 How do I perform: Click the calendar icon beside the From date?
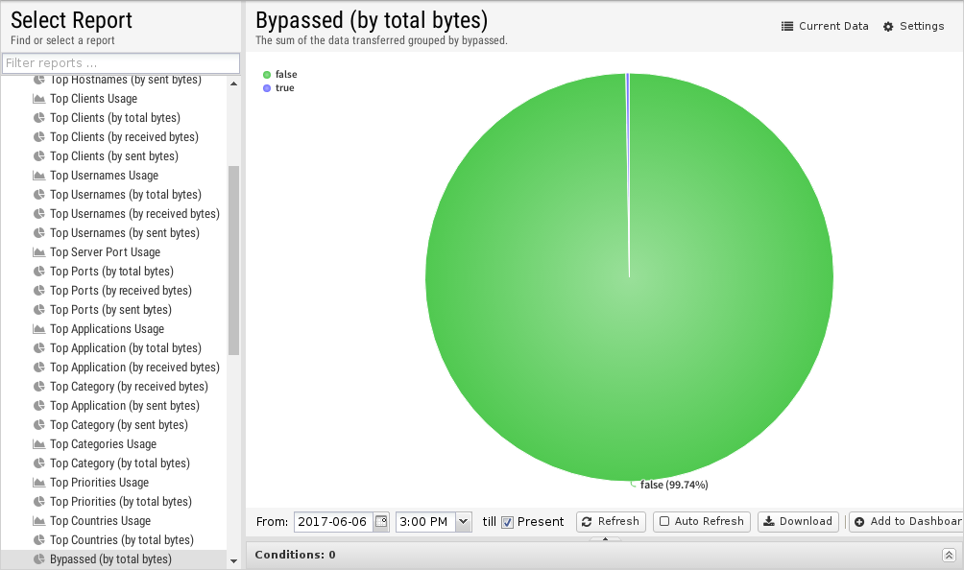click(x=381, y=521)
